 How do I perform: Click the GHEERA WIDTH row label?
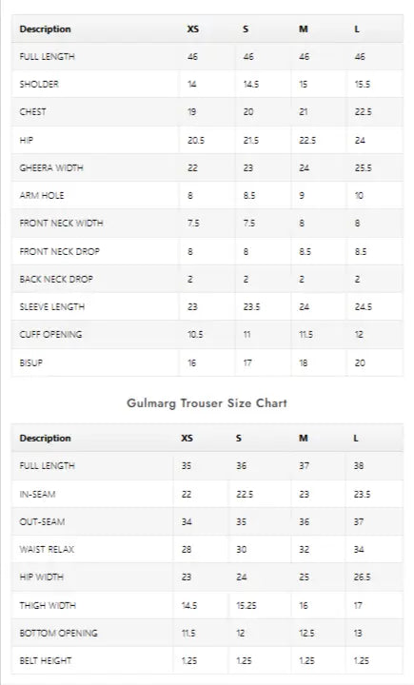pyautogui.click(x=51, y=167)
